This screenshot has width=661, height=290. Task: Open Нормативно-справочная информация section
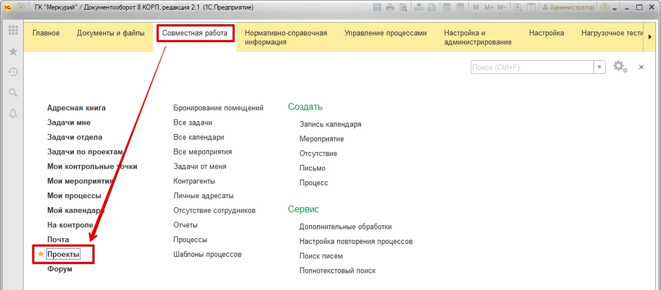286,37
